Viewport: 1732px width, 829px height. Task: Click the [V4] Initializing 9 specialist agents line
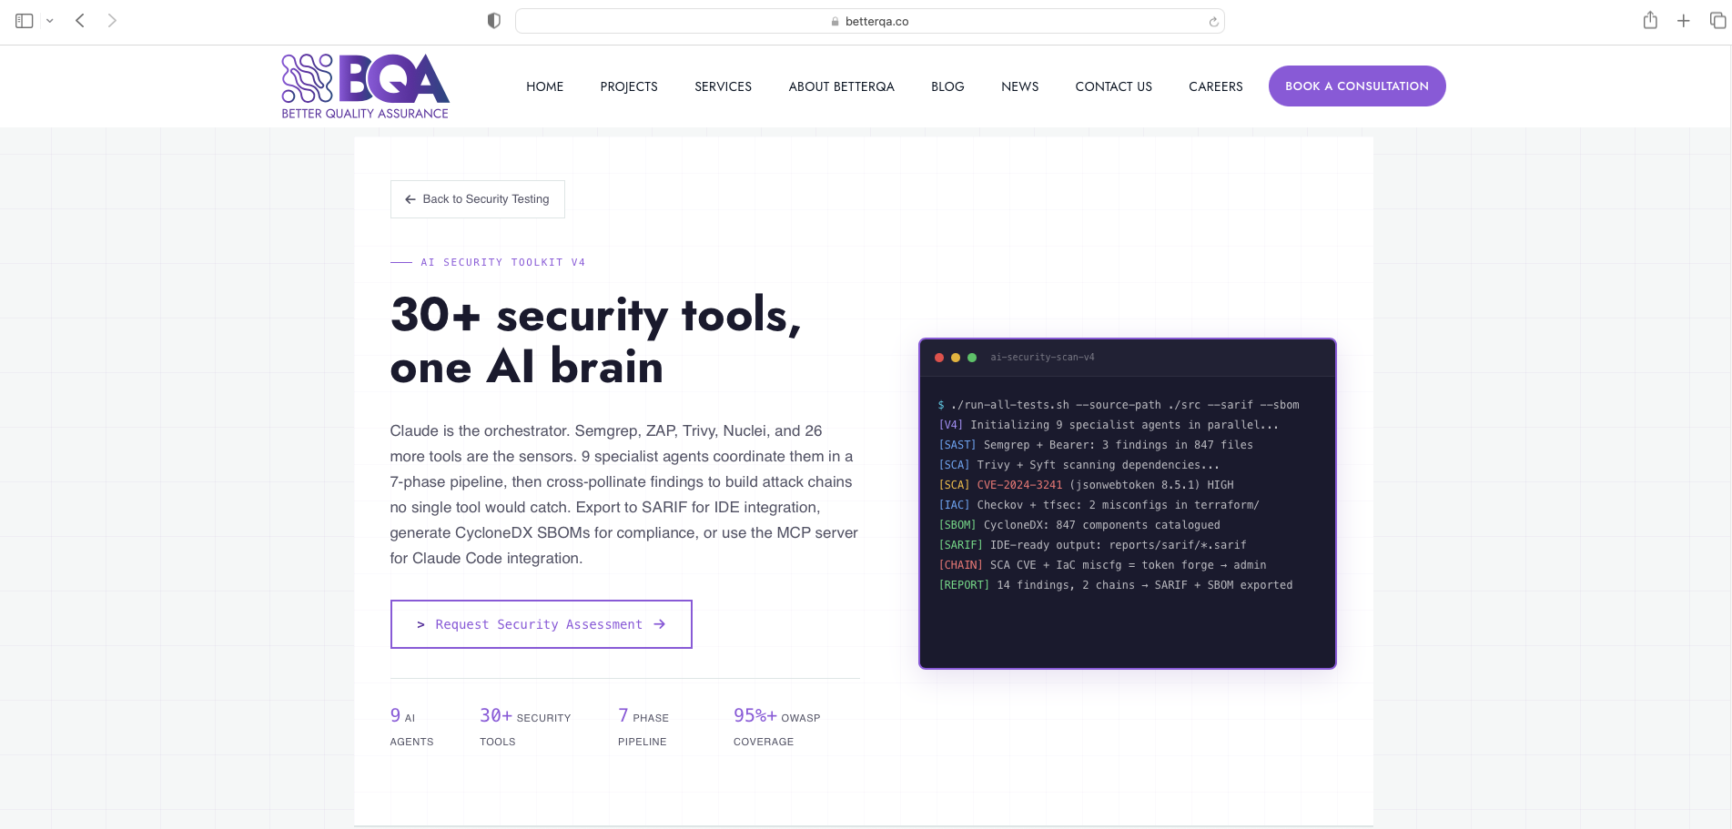(x=1109, y=425)
